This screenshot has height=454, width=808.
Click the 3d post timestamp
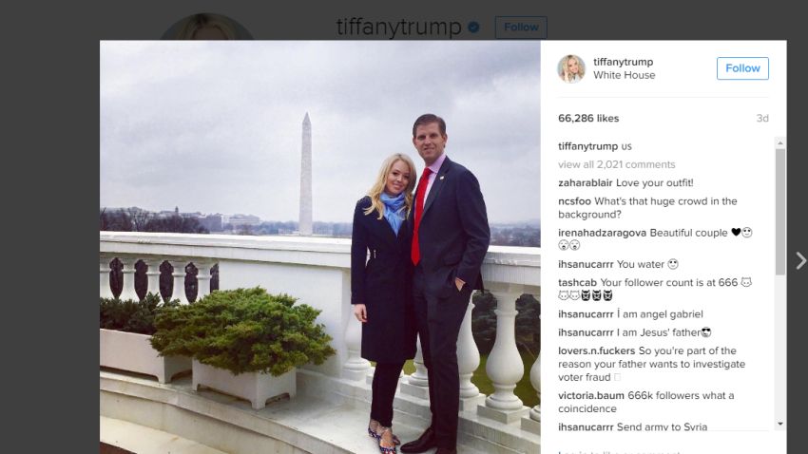[x=762, y=119]
